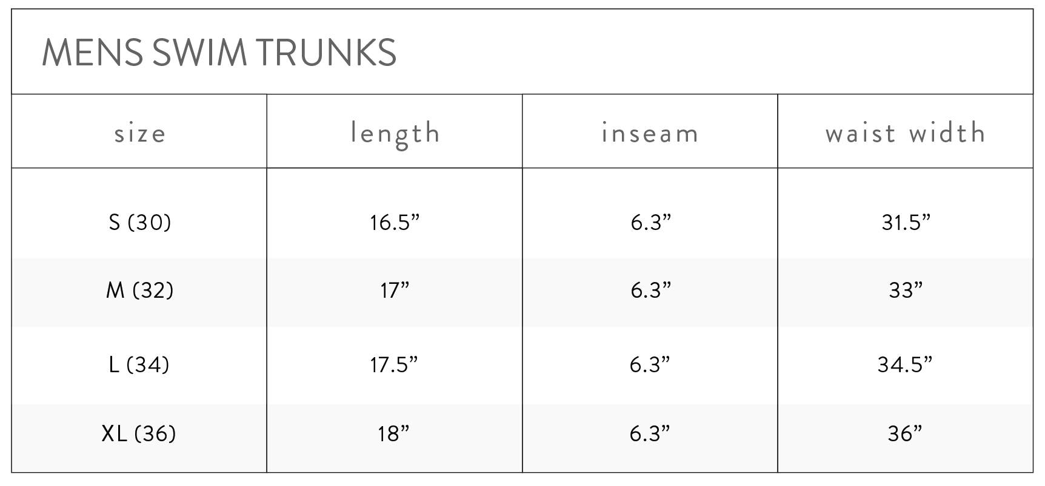Click the 31.5” waist width value

point(906,223)
